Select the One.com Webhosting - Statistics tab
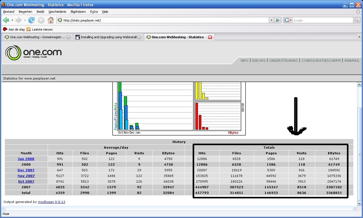 click(179, 37)
